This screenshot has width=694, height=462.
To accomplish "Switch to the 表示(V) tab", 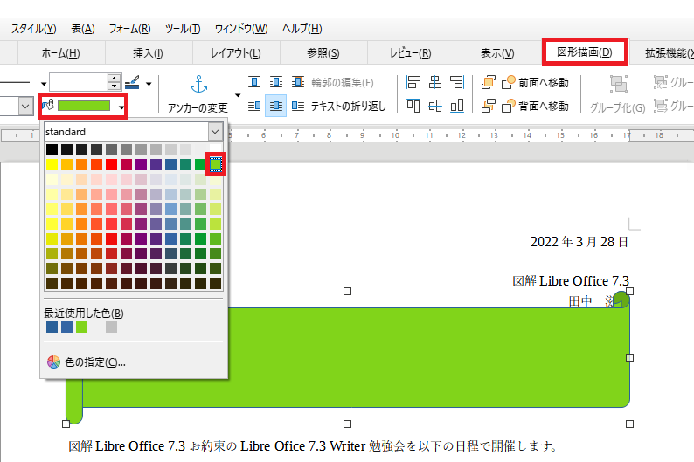I will (x=497, y=53).
